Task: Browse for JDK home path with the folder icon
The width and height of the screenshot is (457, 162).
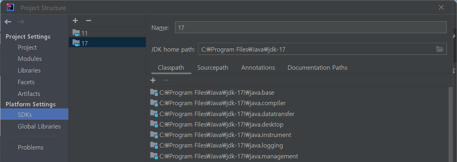Action: [x=440, y=49]
